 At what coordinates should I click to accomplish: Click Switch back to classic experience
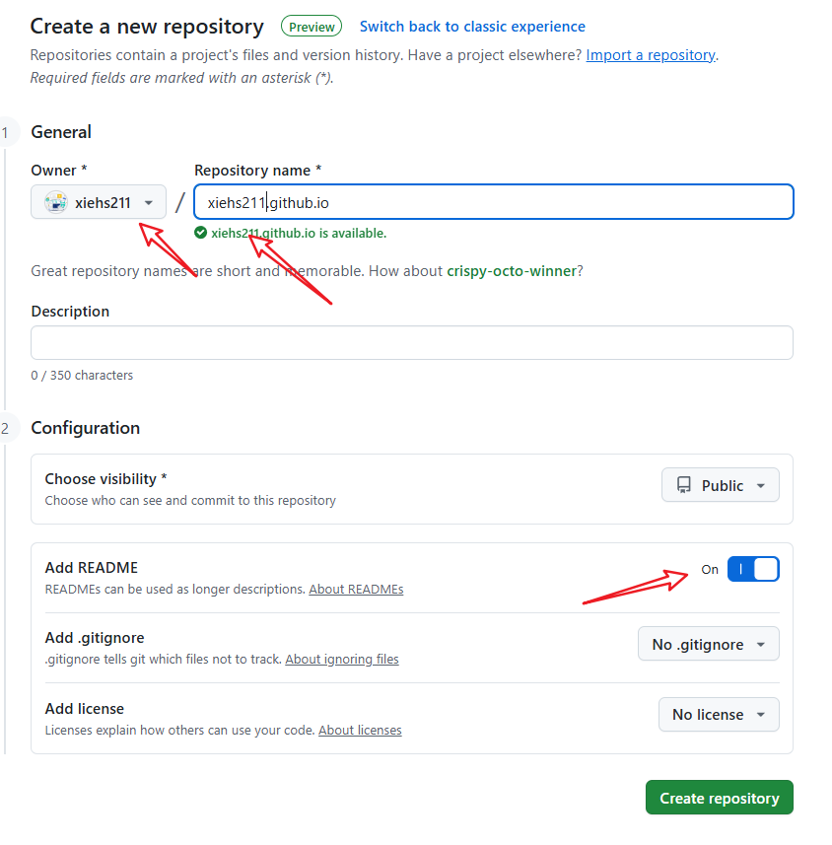472,27
